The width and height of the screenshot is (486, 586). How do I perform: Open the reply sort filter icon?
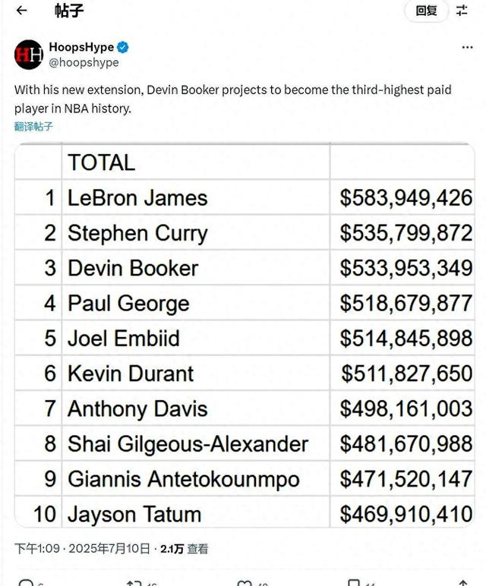[462, 11]
